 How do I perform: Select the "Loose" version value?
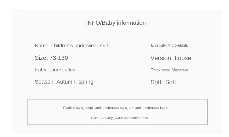pyautogui.click(x=183, y=58)
